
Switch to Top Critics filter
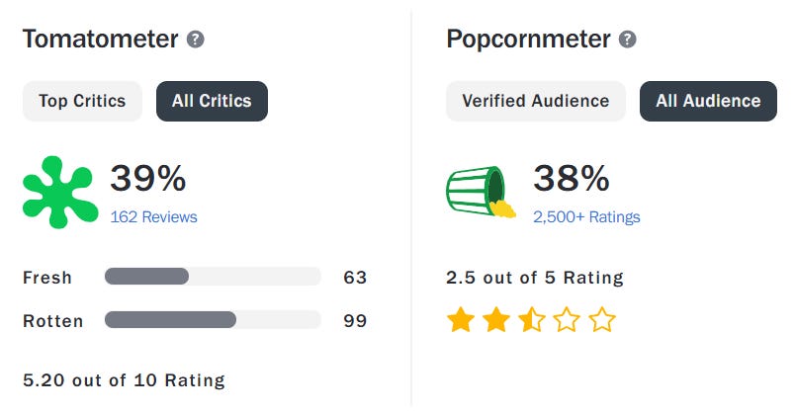pyautogui.click(x=82, y=101)
